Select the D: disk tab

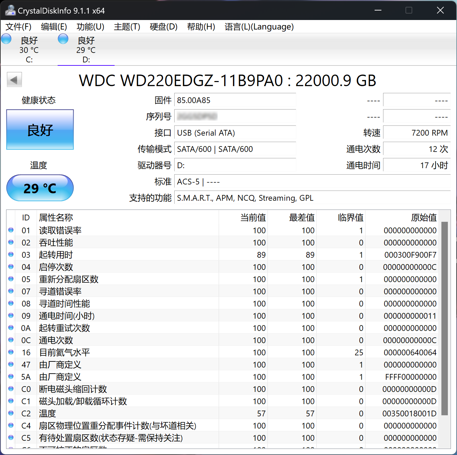tap(86, 50)
